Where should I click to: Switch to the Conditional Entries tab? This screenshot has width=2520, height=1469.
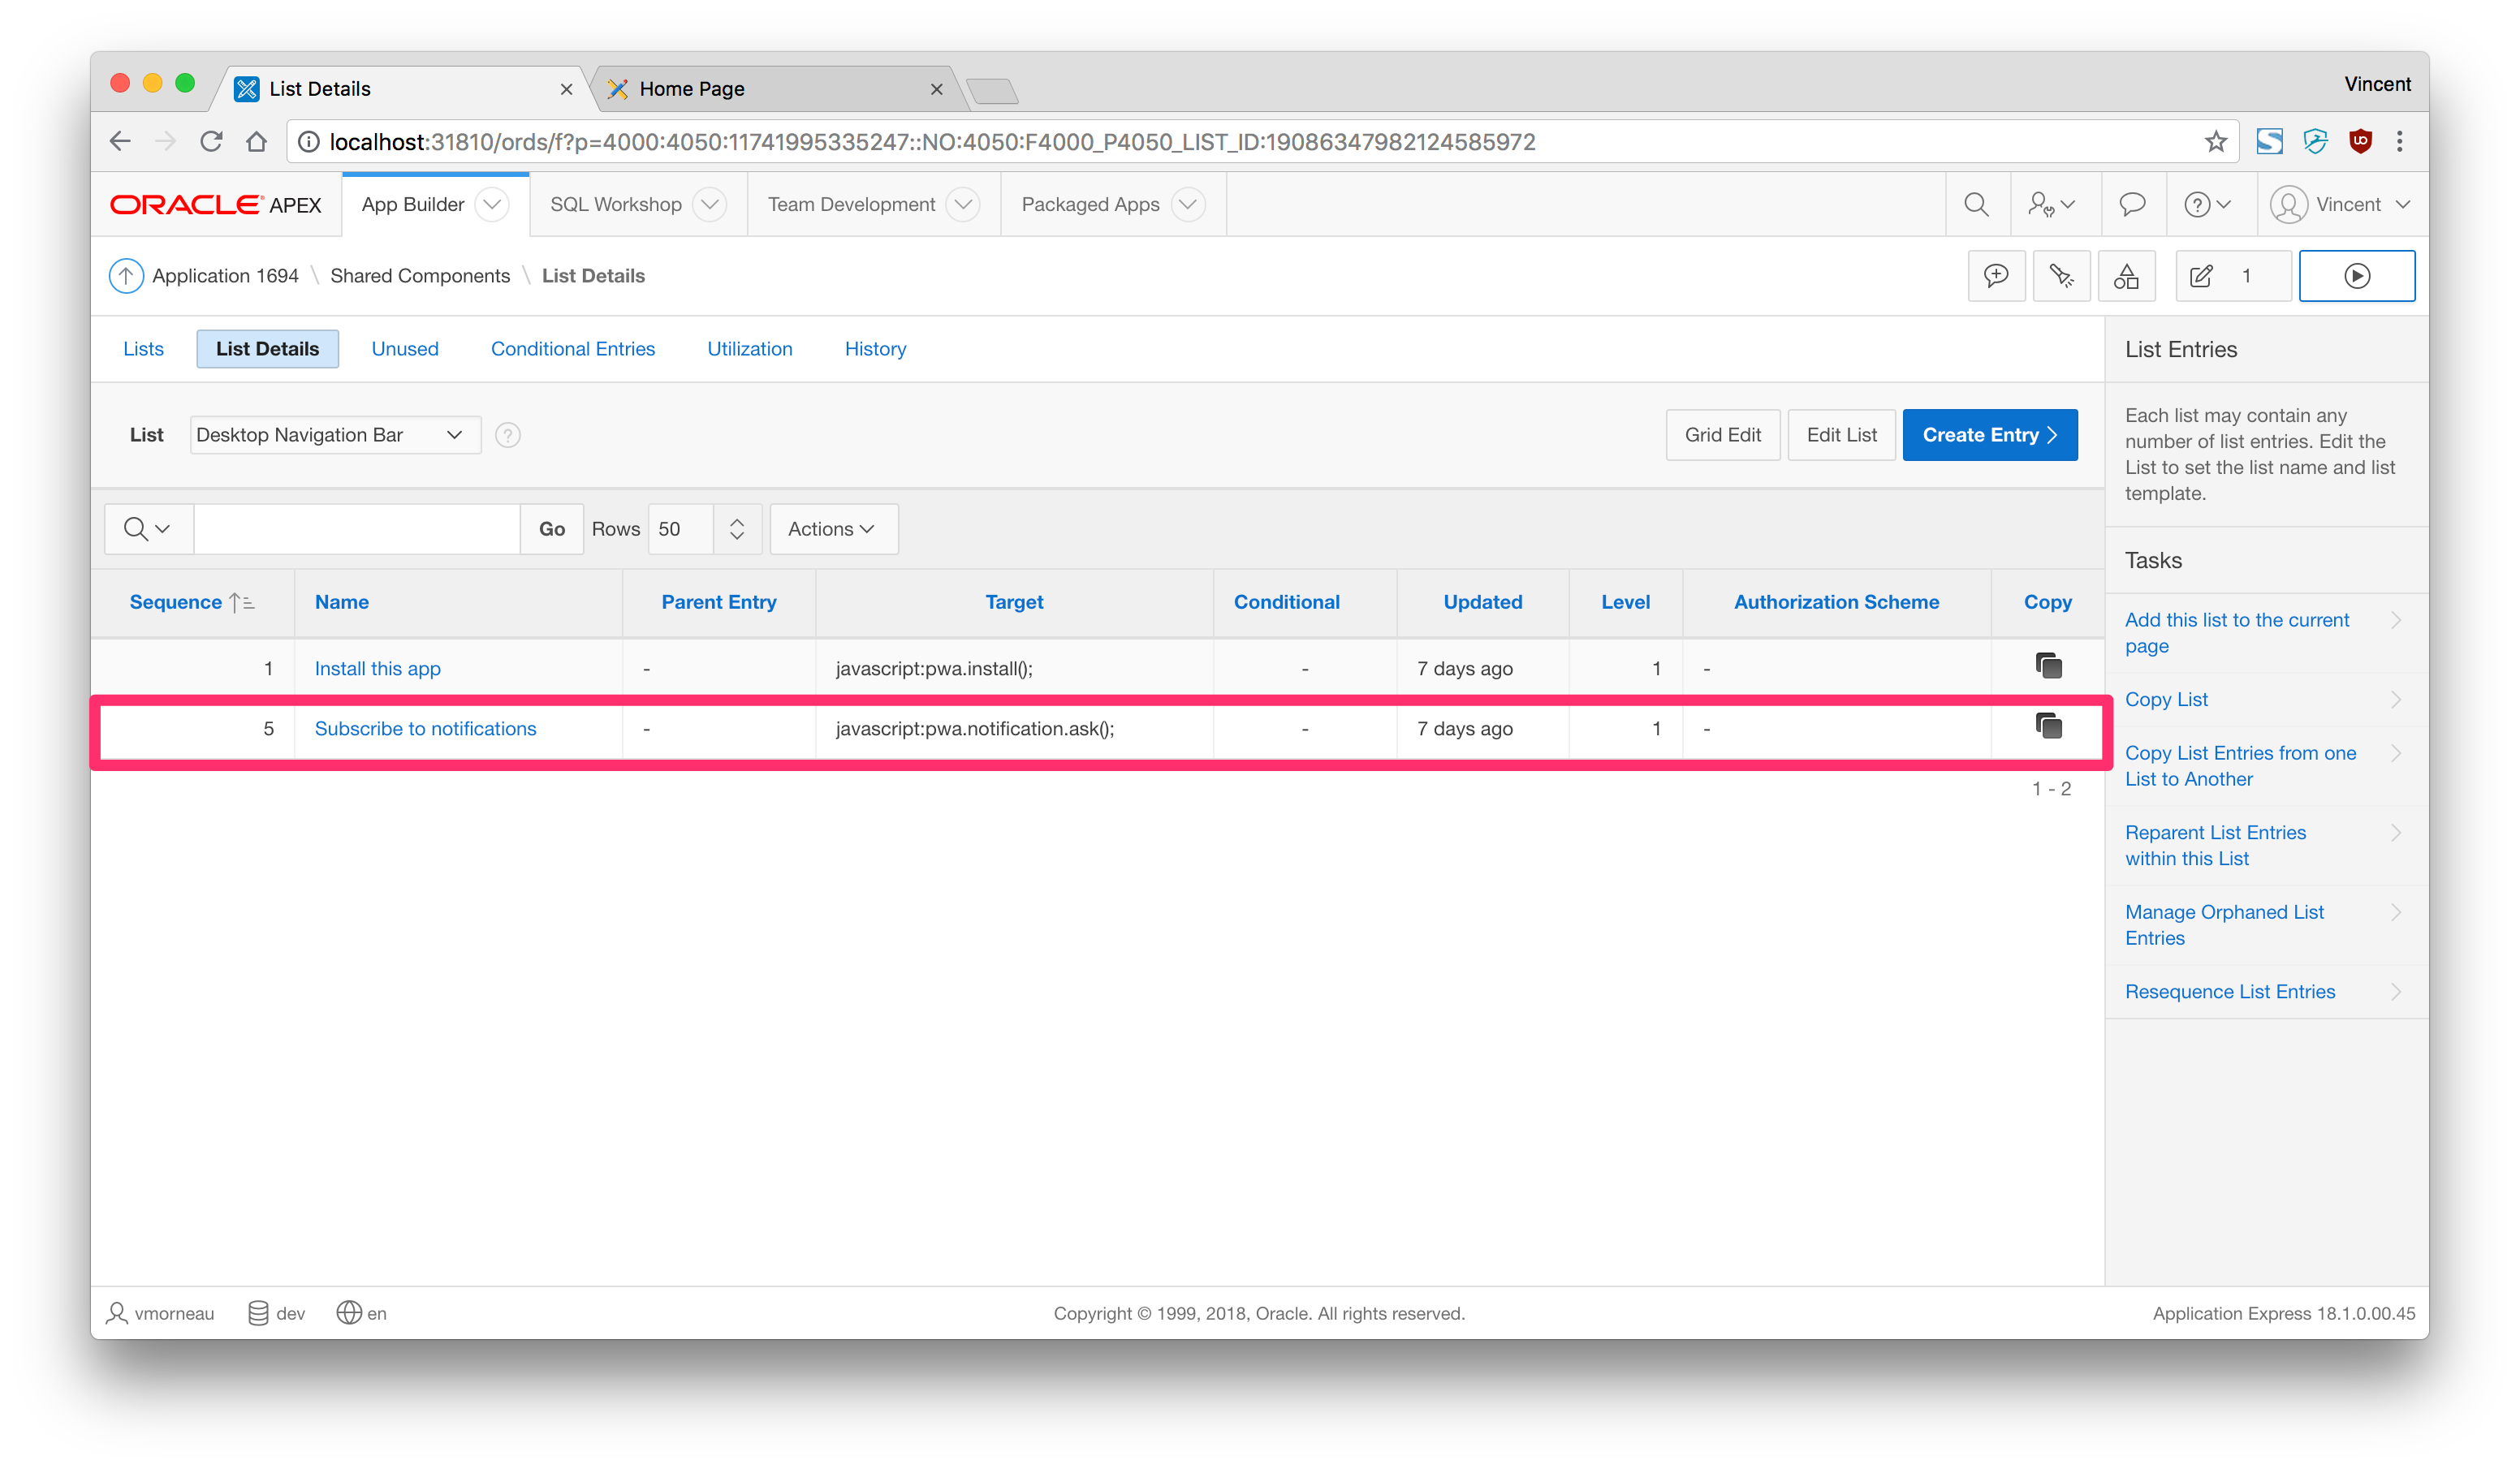click(572, 349)
